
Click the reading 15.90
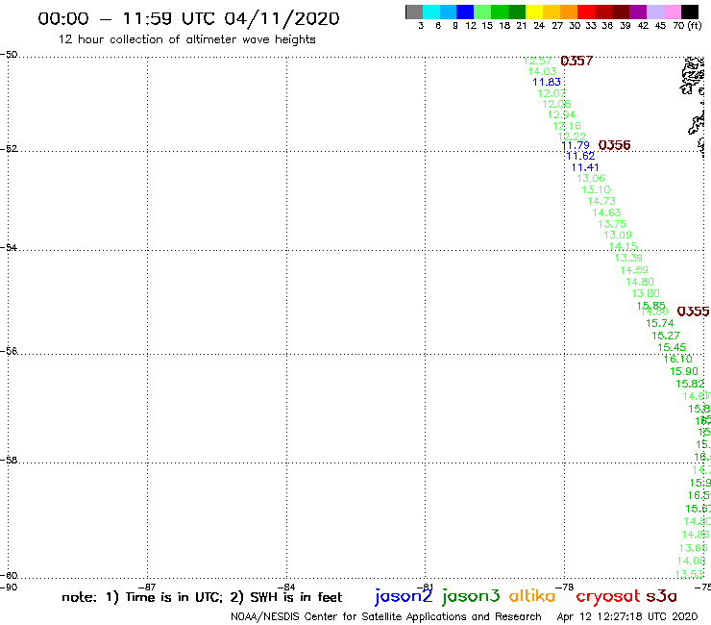684,372
